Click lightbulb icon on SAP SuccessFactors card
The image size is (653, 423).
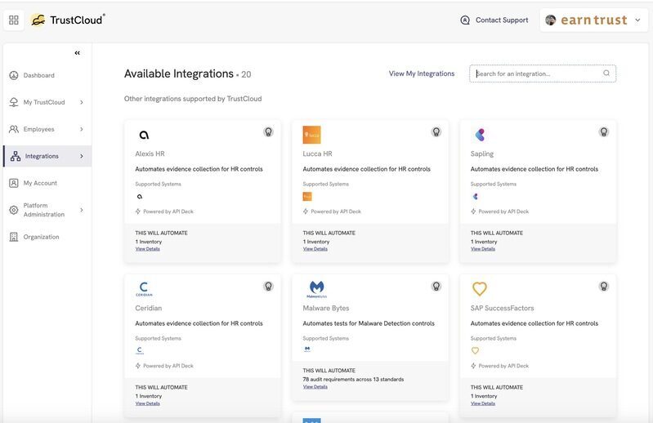pyautogui.click(x=603, y=286)
